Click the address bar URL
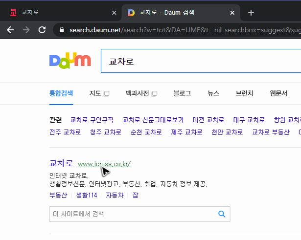This screenshot has height=240, width=301. (x=185, y=30)
